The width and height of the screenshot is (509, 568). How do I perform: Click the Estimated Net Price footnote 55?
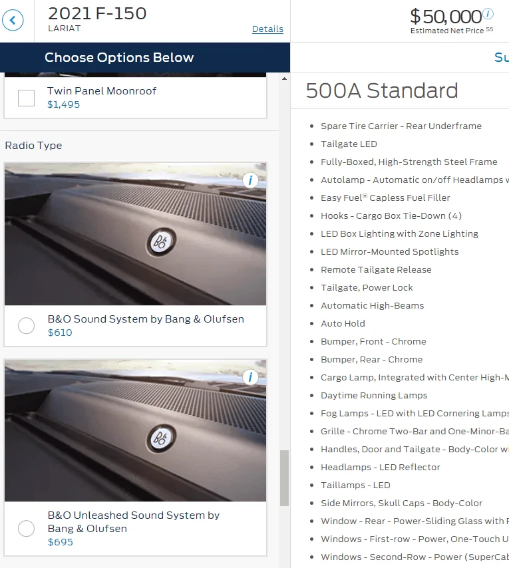[489, 29]
